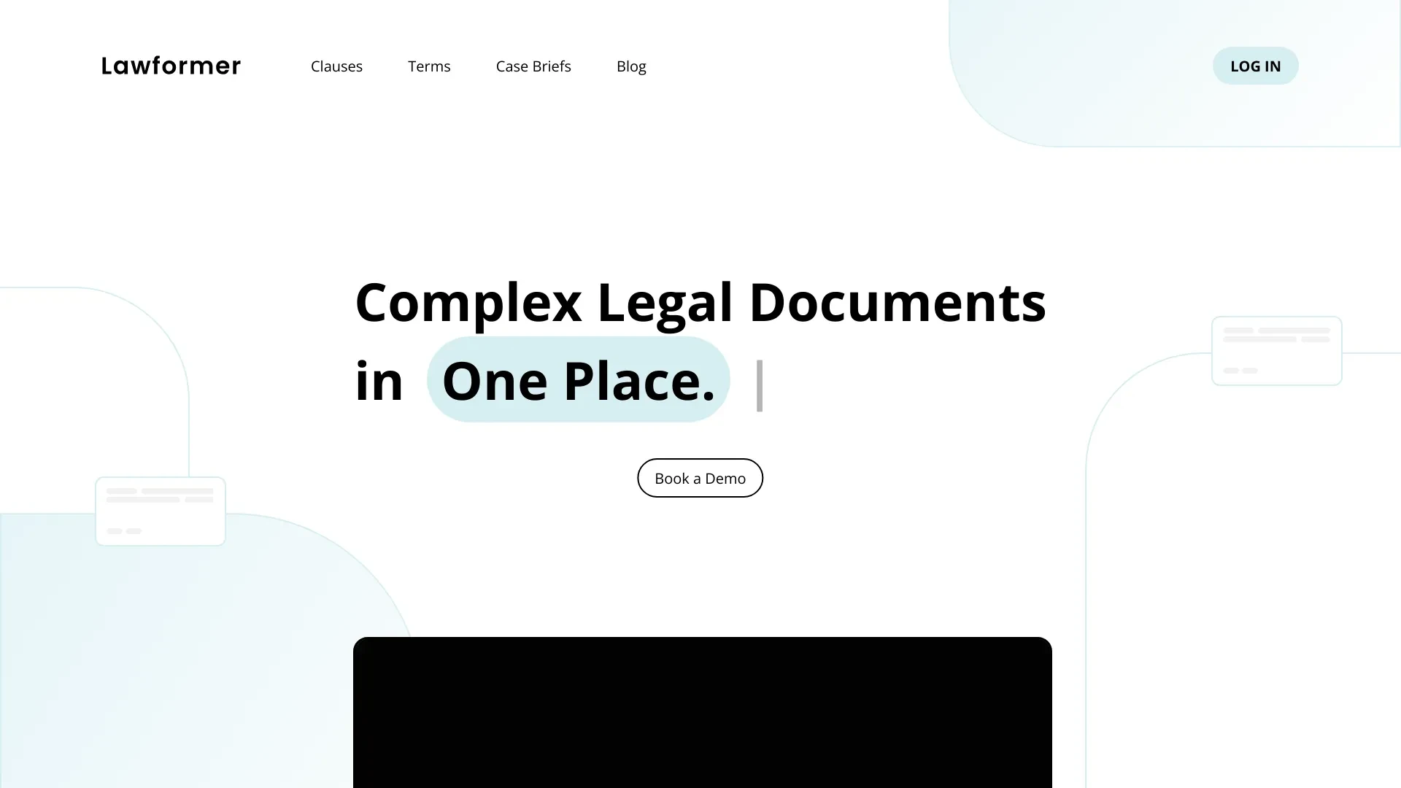This screenshot has height=788, width=1401.
Task: Expand the Clauses menu dropdown
Action: pyautogui.click(x=337, y=66)
